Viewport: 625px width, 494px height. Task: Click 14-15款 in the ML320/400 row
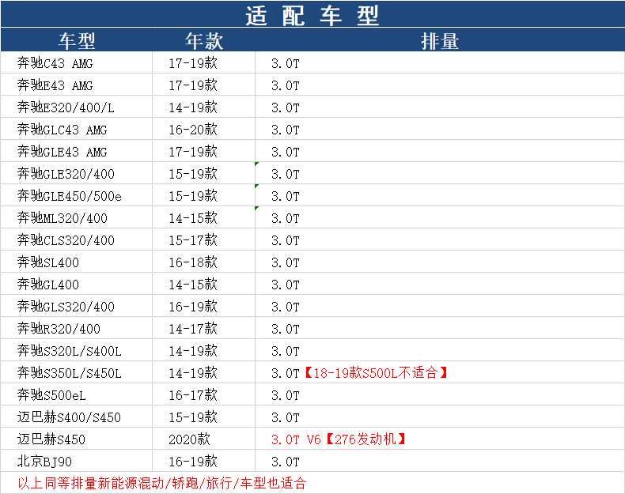[x=193, y=218]
